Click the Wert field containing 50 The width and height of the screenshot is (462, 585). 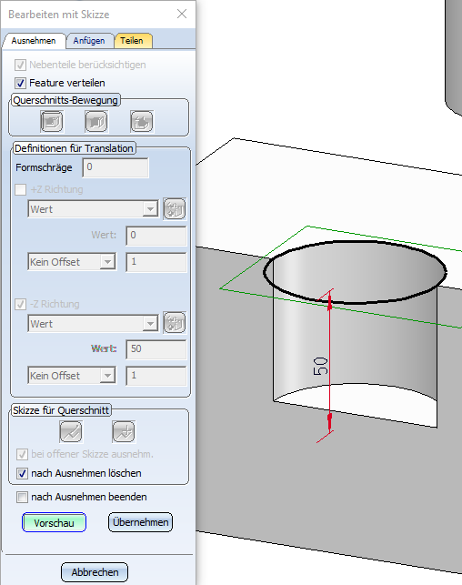(156, 349)
